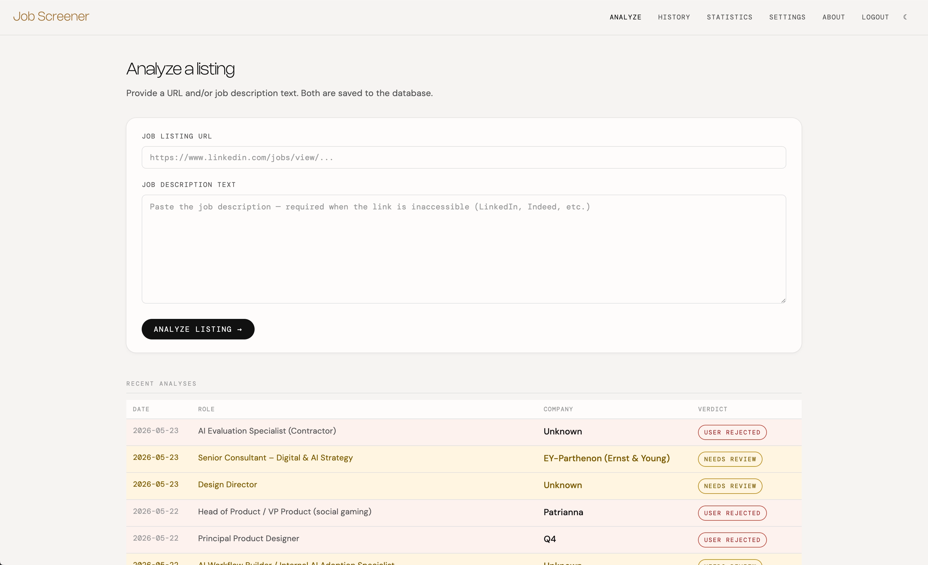
Task: Go to the History page
Action: point(674,17)
